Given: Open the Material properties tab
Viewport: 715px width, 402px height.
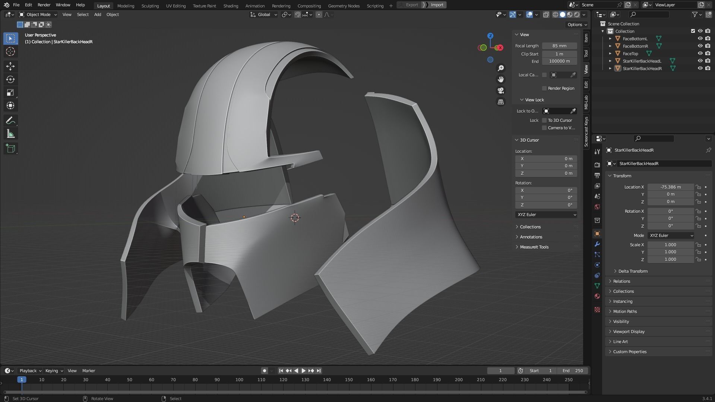Looking at the screenshot, I should (x=597, y=296).
